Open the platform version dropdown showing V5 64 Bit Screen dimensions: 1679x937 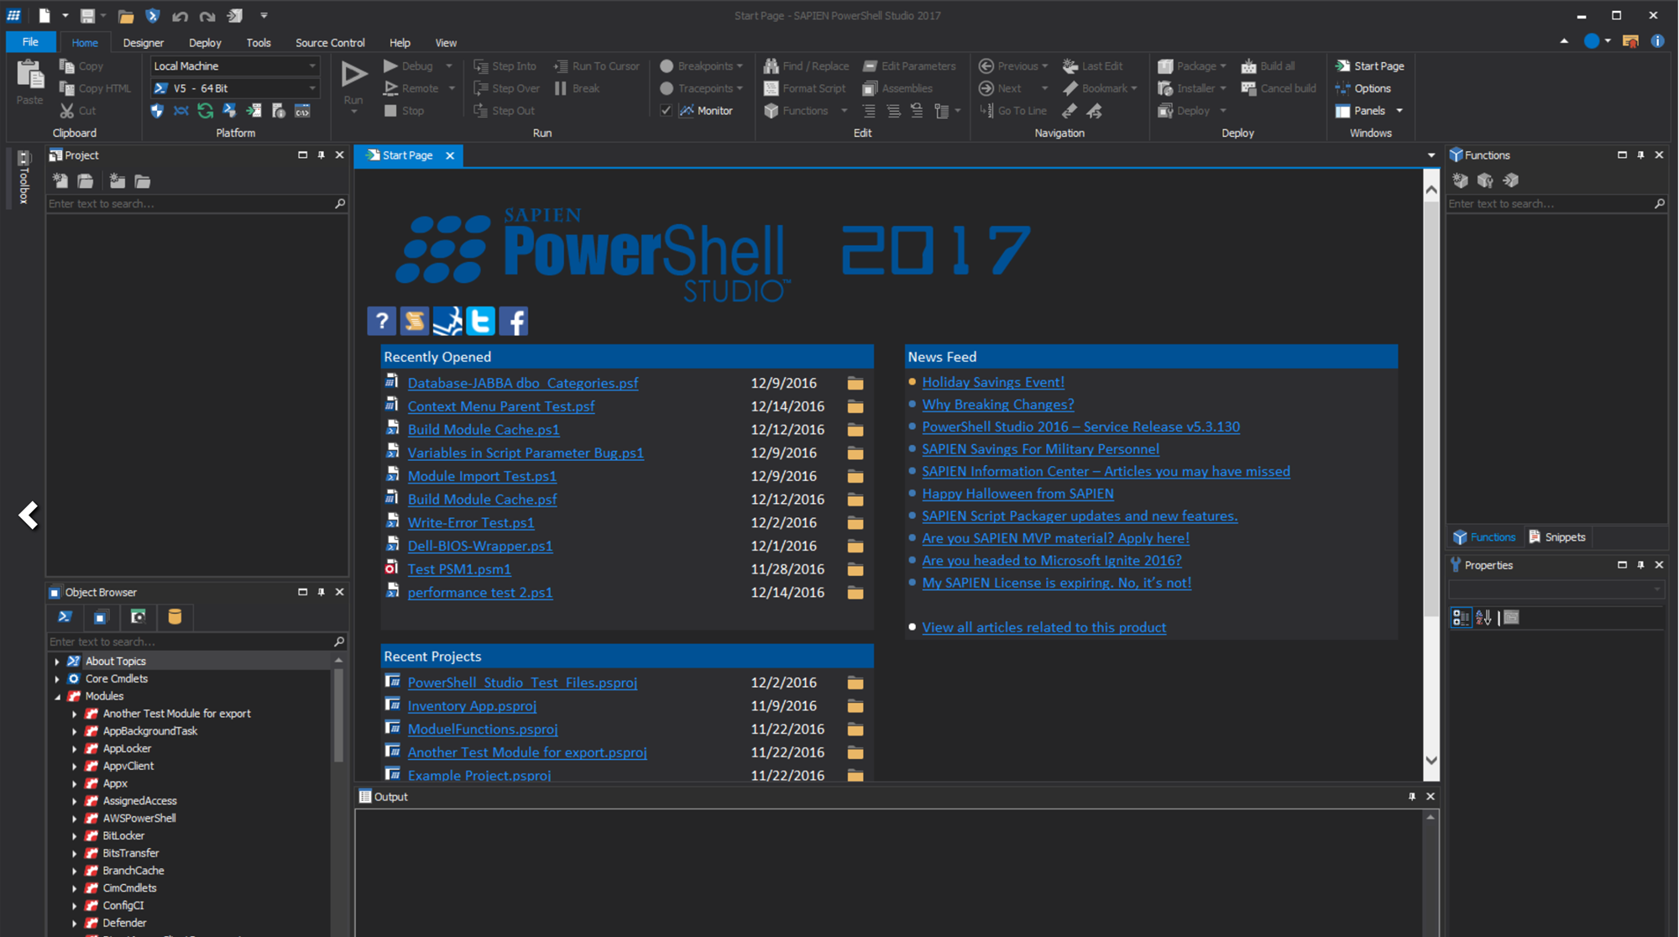pyautogui.click(x=311, y=88)
